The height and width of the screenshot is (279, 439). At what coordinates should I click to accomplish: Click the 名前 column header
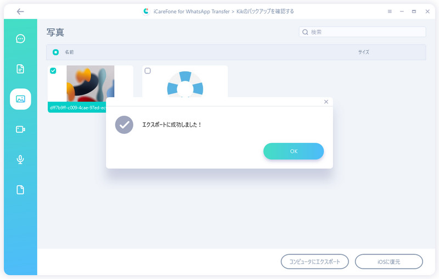tap(69, 52)
